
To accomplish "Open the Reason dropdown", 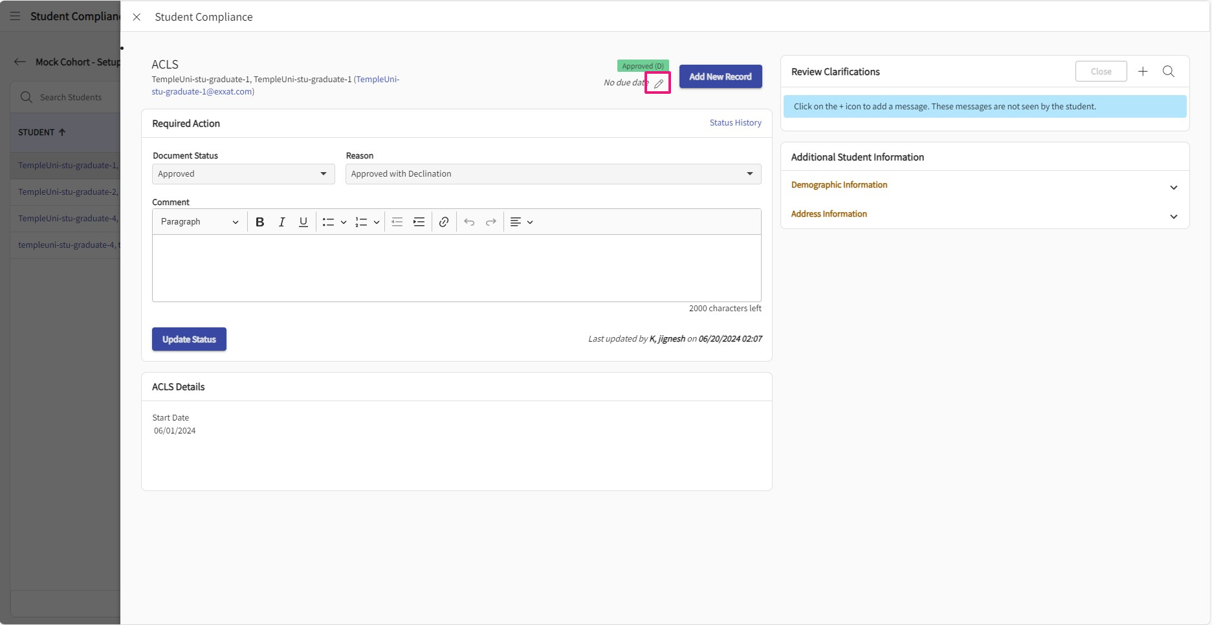I will [x=553, y=174].
